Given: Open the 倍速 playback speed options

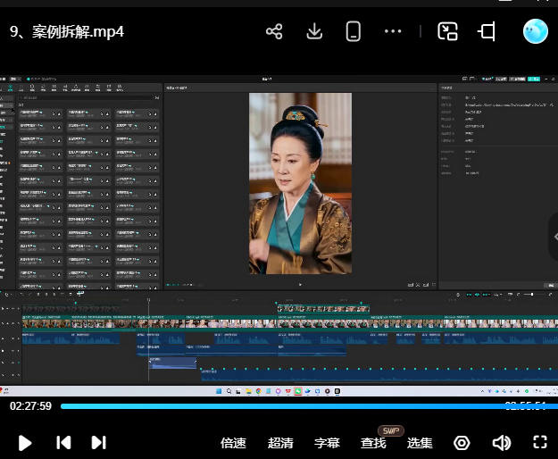Looking at the screenshot, I should coord(233,443).
